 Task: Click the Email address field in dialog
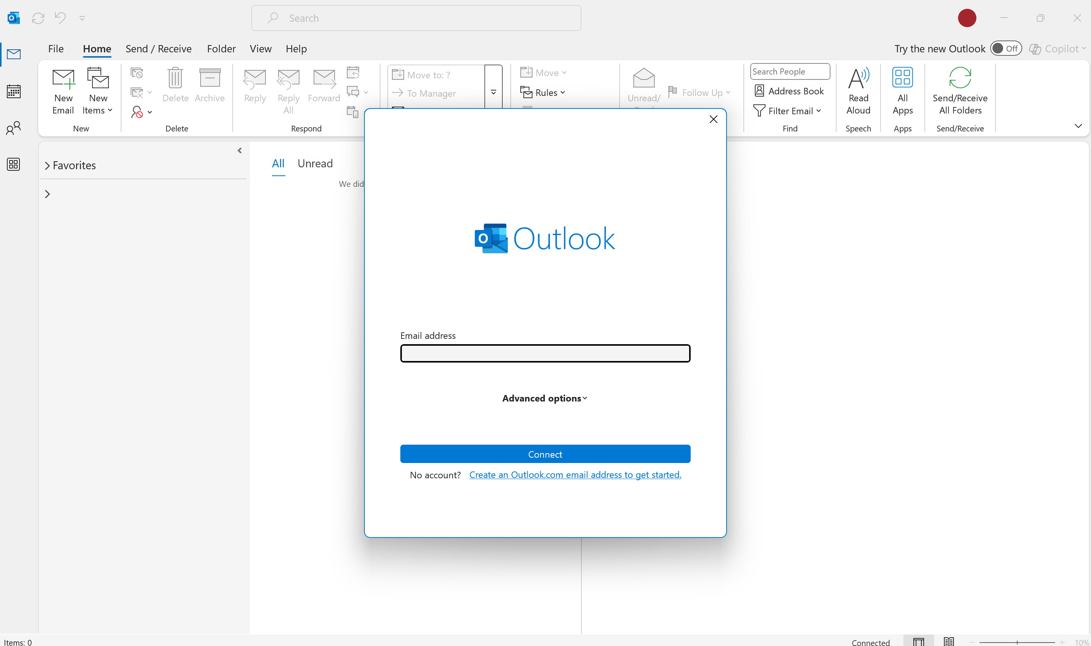click(x=545, y=353)
